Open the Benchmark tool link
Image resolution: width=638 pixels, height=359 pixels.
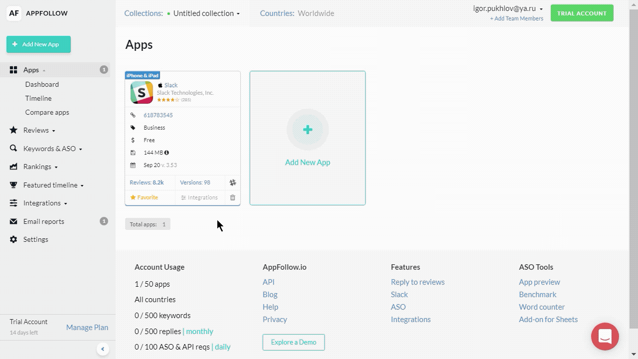point(538,294)
